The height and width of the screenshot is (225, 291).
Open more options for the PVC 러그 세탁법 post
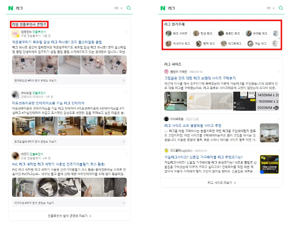pyautogui.click(x=126, y=154)
